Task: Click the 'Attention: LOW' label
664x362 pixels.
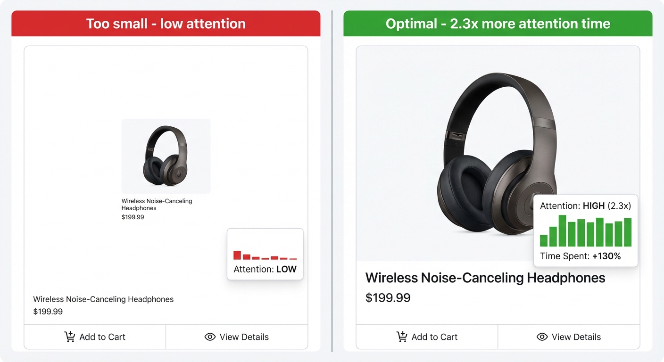Action: click(x=265, y=270)
